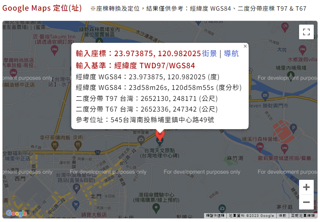320x222 pixels.
Task: Click 地圖資料 ©2023 Google attribution
Action: (x=251, y=216)
